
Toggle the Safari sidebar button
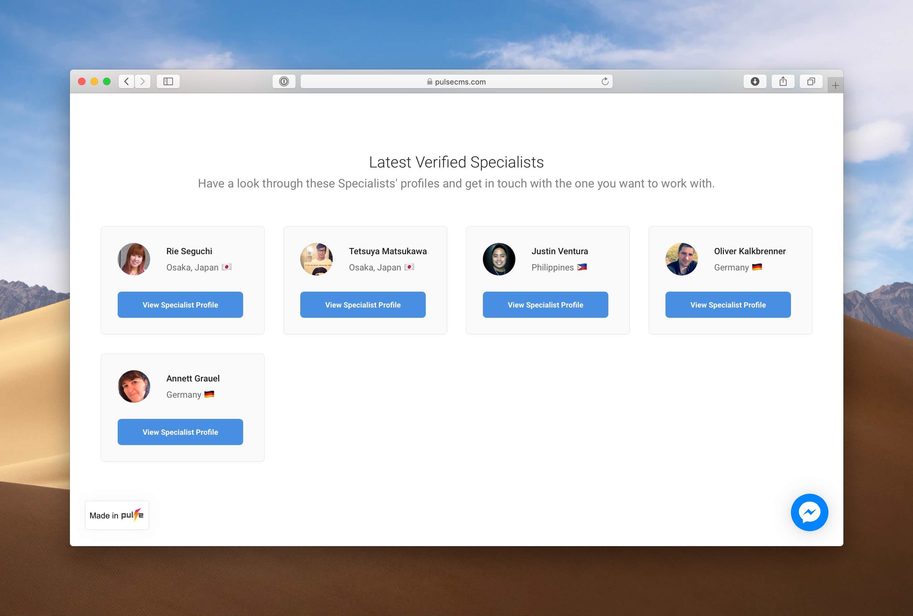click(x=168, y=81)
